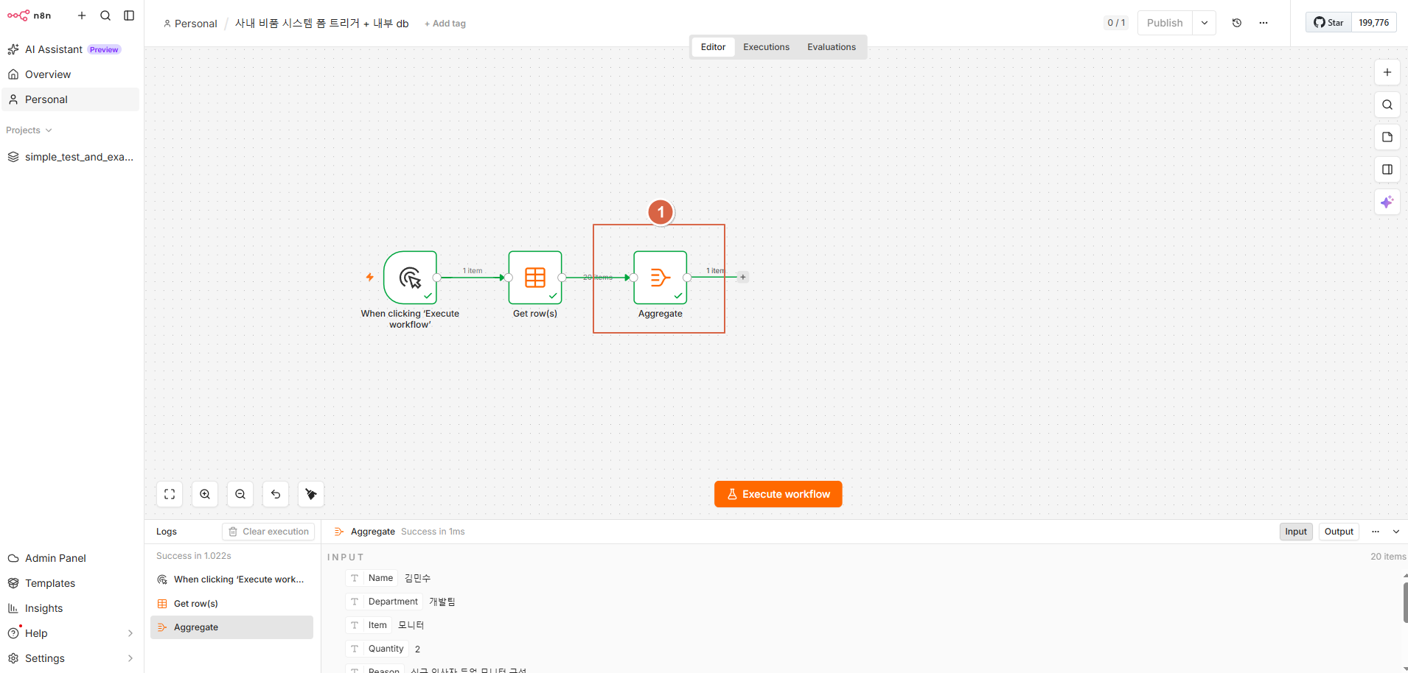
Task: Select the Get row(s) node
Action: pyautogui.click(x=535, y=278)
